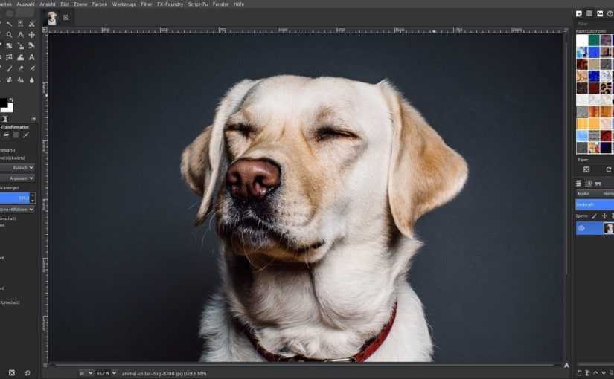The image size is (614, 379).
Task: Open the Script-Fu menu
Action: coord(198,4)
